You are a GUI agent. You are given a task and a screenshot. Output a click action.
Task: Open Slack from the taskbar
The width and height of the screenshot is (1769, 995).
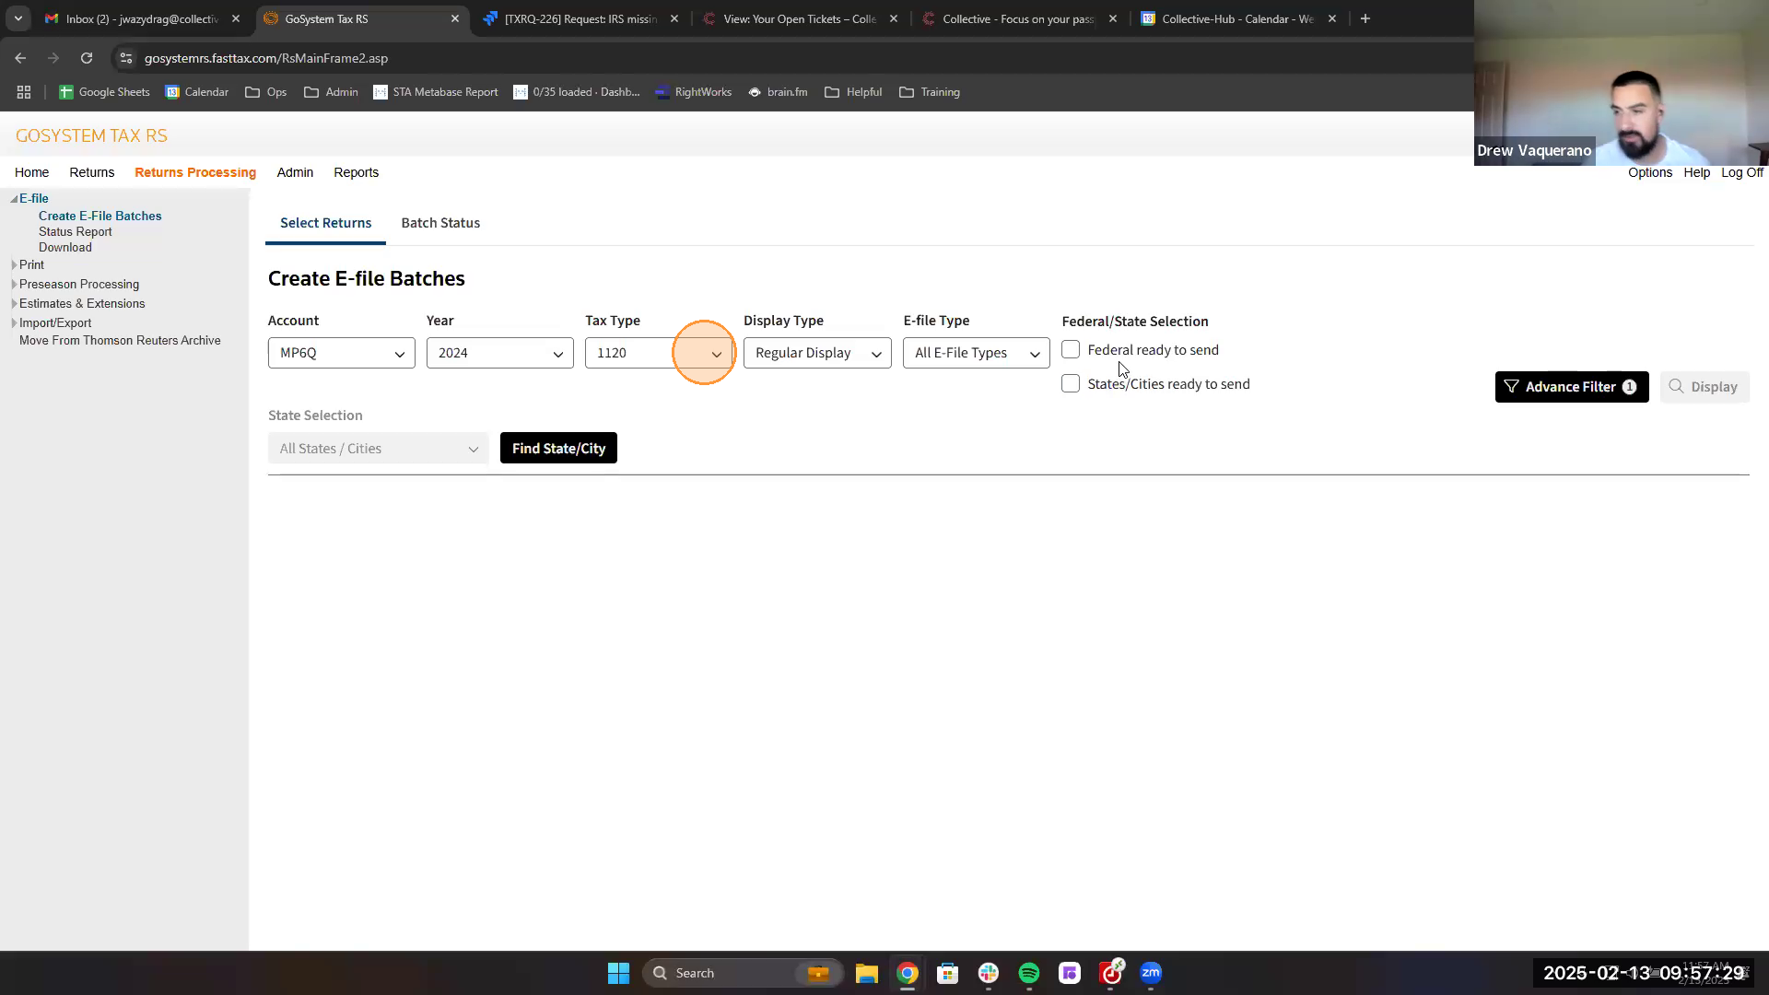(x=988, y=973)
